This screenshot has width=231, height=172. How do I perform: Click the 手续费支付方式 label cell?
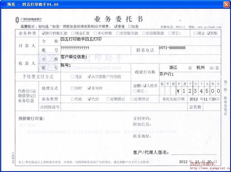coord(38,77)
